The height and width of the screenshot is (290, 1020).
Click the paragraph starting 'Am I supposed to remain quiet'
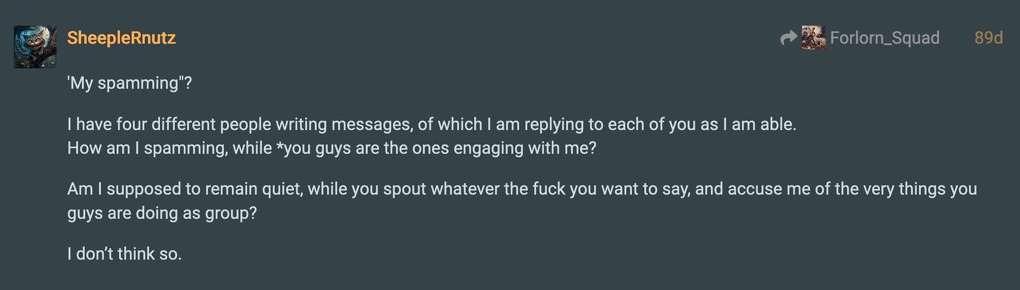tap(522, 201)
